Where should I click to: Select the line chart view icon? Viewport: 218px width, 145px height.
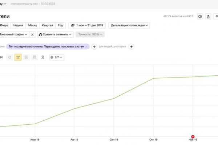pyautogui.click(x=18, y=57)
